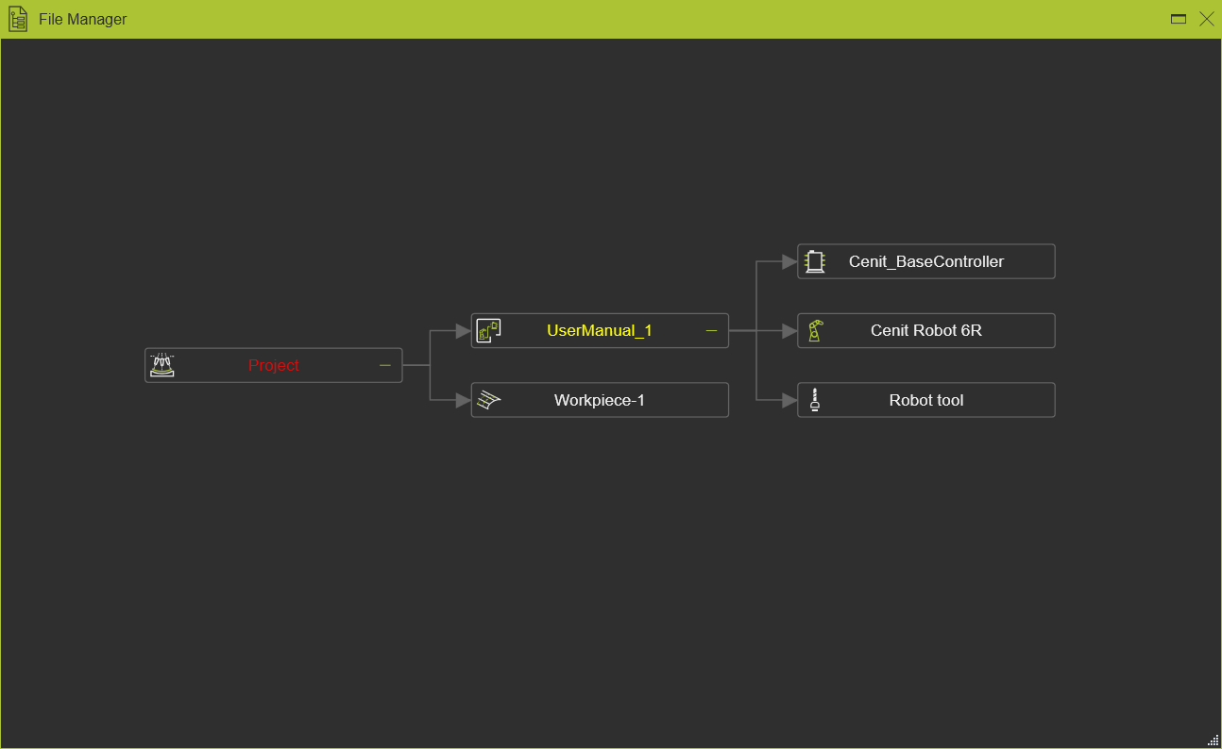This screenshot has width=1222, height=749.
Task: Click the arrow expander leading to Cenit_BaseController
Action: 789,261
